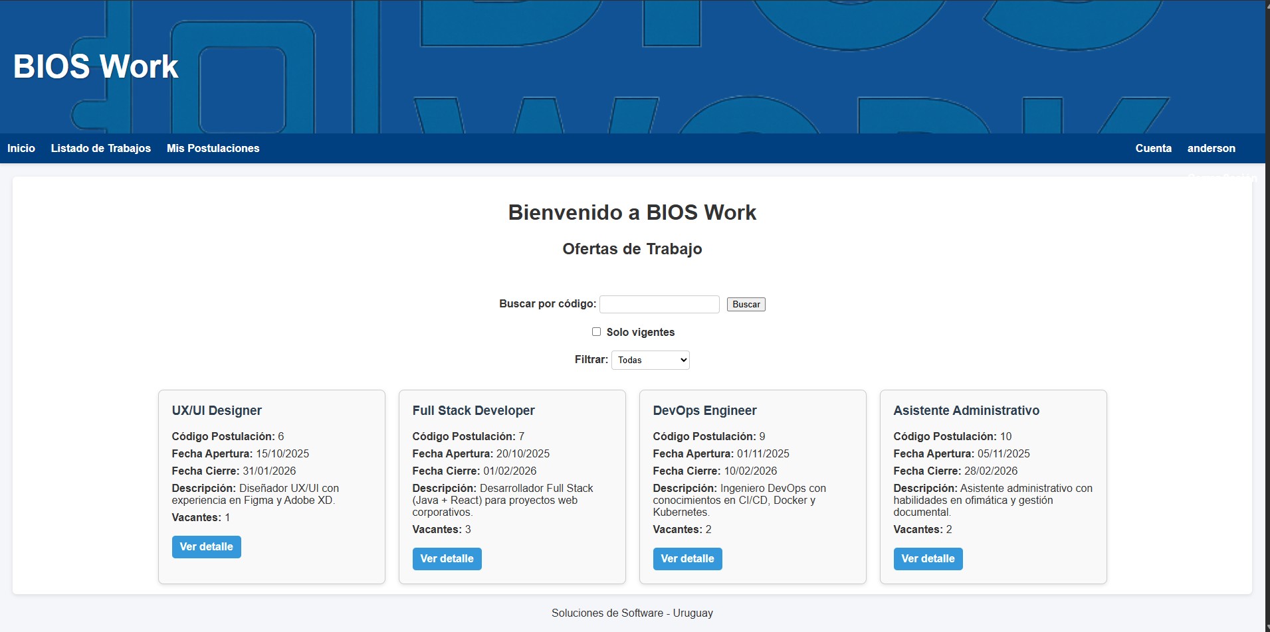The height and width of the screenshot is (632, 1270).
Task: Open the Filtrar dropdown showing Todas
Action: (x=650, y=360)
